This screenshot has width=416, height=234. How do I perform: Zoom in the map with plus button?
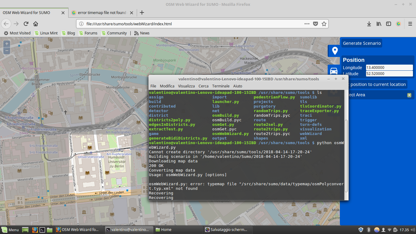click(7, 44)
